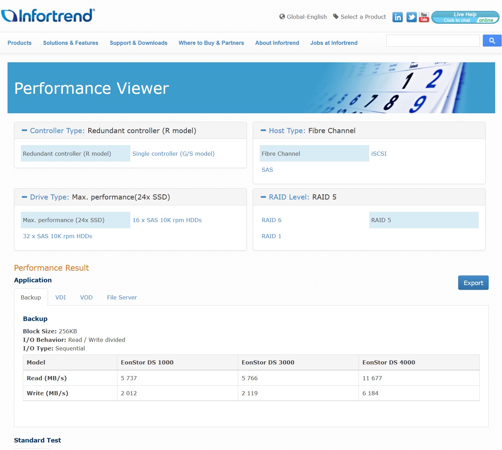Viewport: 502px width, 450px height.
Task: Click the Infortrend logo
Action: click(x=48, y=16)
